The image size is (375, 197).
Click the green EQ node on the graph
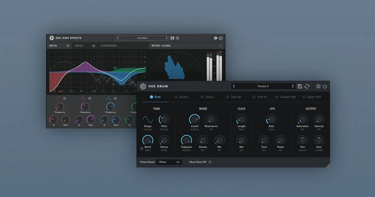coord(115,68)
